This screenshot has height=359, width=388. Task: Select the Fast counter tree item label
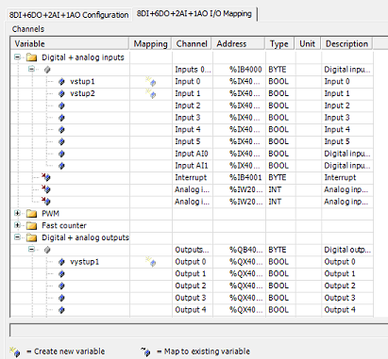[x=64, y=225]
